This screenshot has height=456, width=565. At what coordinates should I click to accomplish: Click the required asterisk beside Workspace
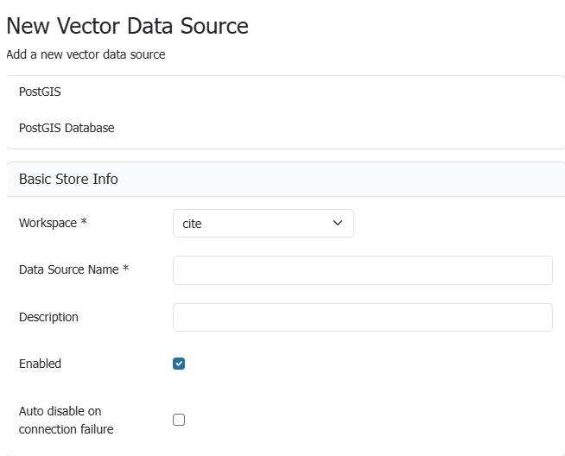tap(84, 223)
